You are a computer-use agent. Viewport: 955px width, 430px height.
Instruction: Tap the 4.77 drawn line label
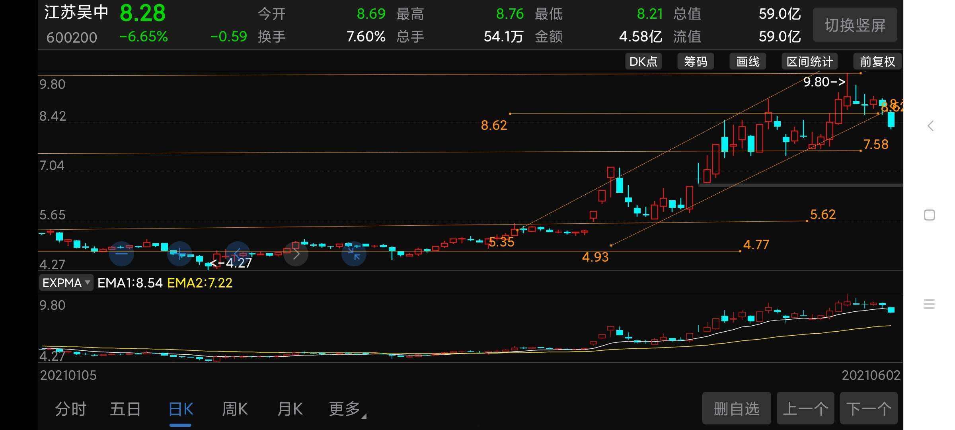point(756,244)
